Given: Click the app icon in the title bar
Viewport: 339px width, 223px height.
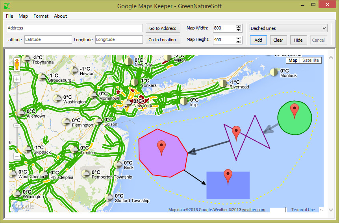Looking at the screenshot, I should pyautogui.click(x=7, y=6).
